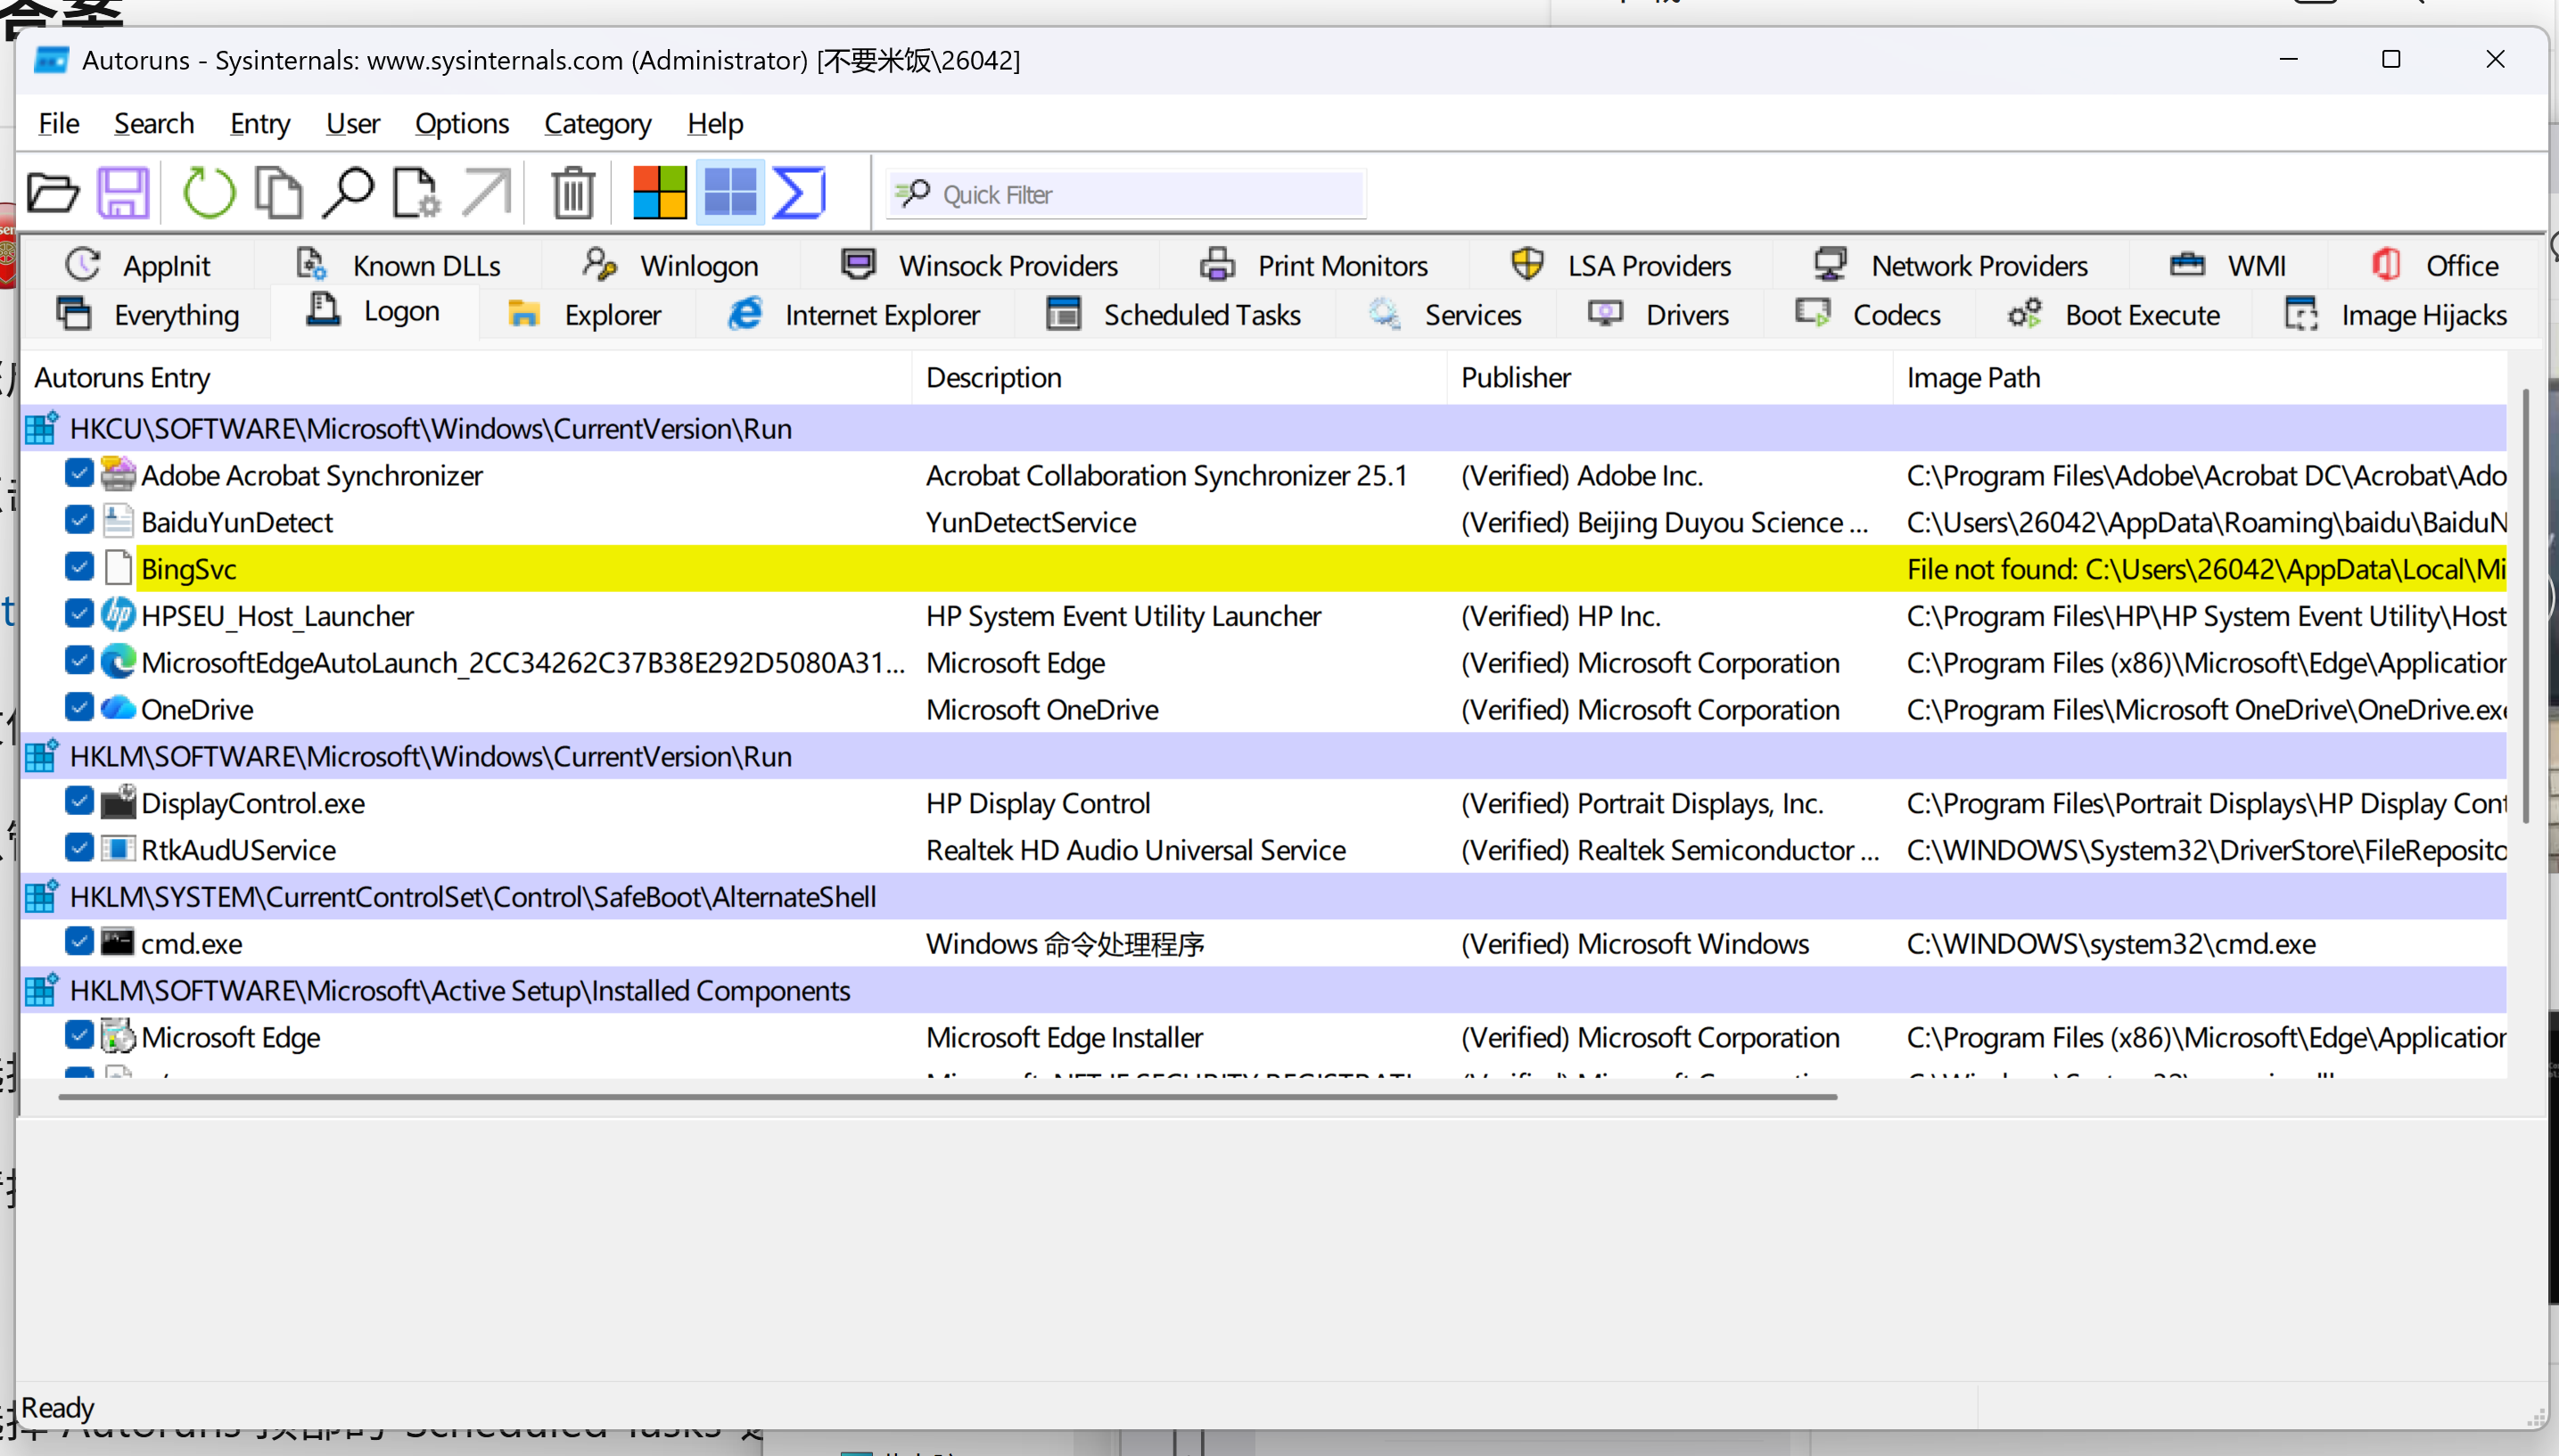Select the HKCU Run registry key row
The width and height of the screenshot is (2559, 1456).
[1264, 428]
